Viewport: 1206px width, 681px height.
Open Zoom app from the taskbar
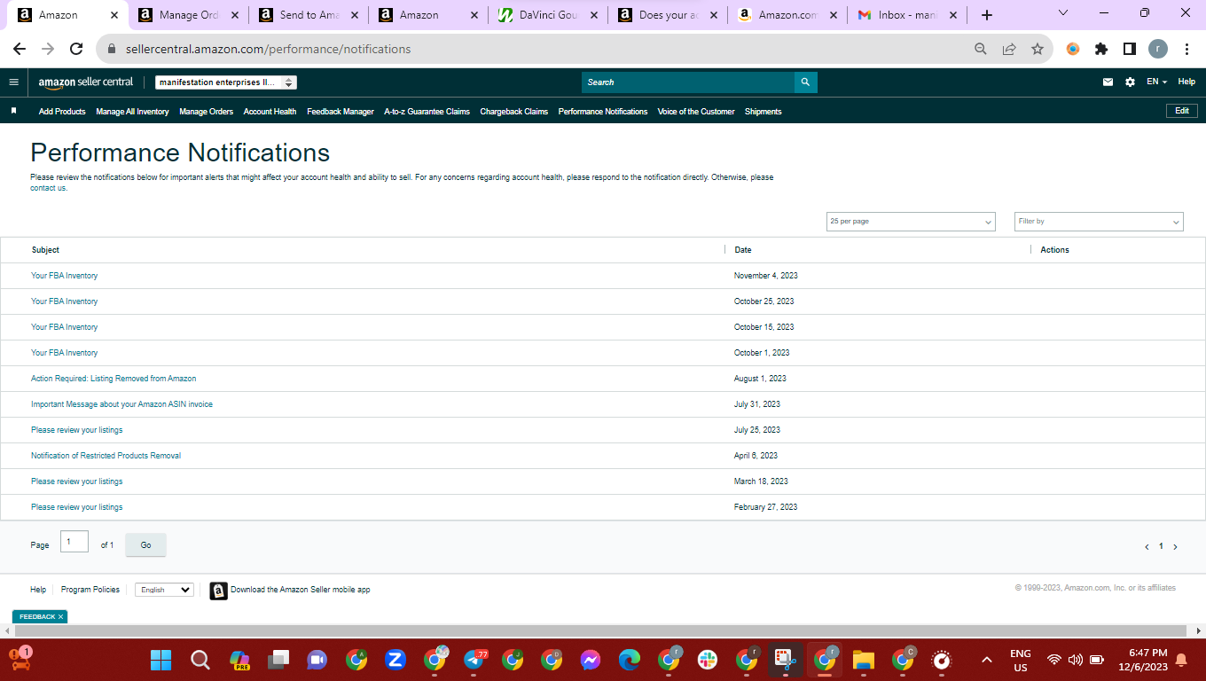click(395, 660)
